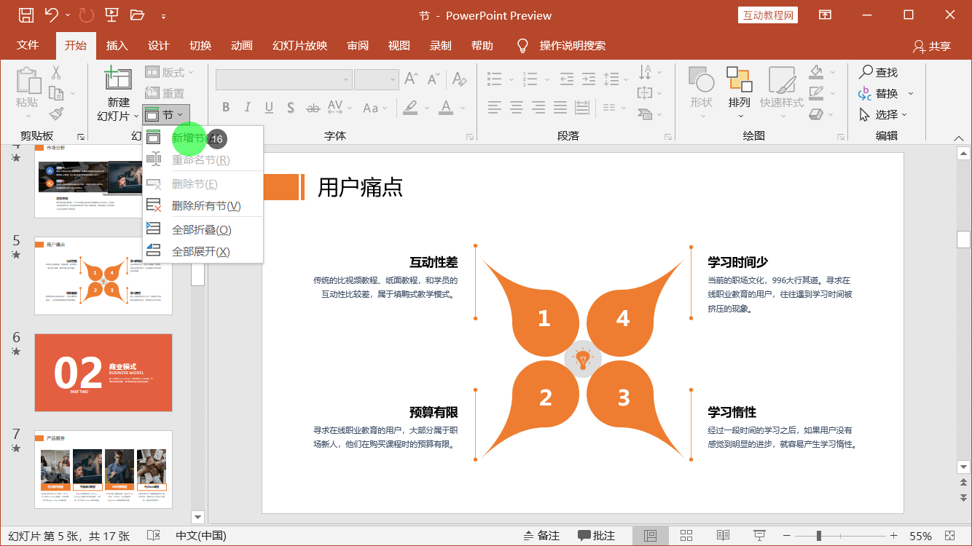Click the Format Painter brush icon

[56, 114]
